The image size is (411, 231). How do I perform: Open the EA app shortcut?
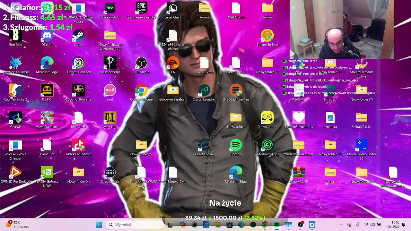[173, 66]
